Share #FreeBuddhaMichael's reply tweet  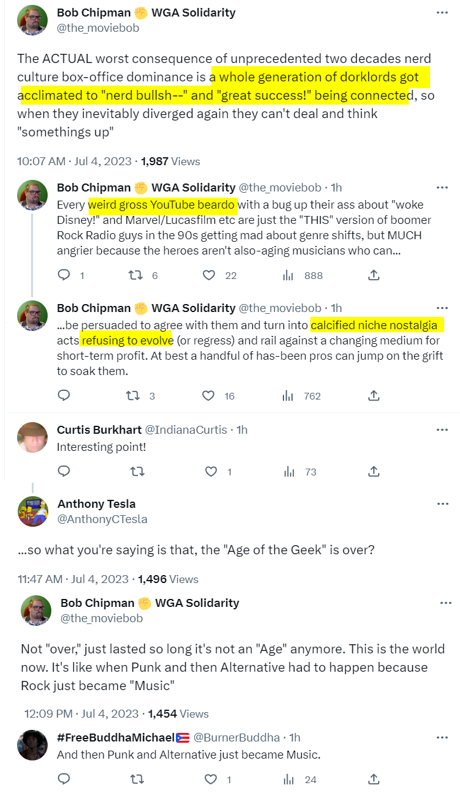point(373,779)
